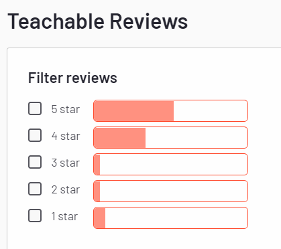Click the empty portion of 5 star bar
Viewport: 281px width, 249px height.
point(211,111)
